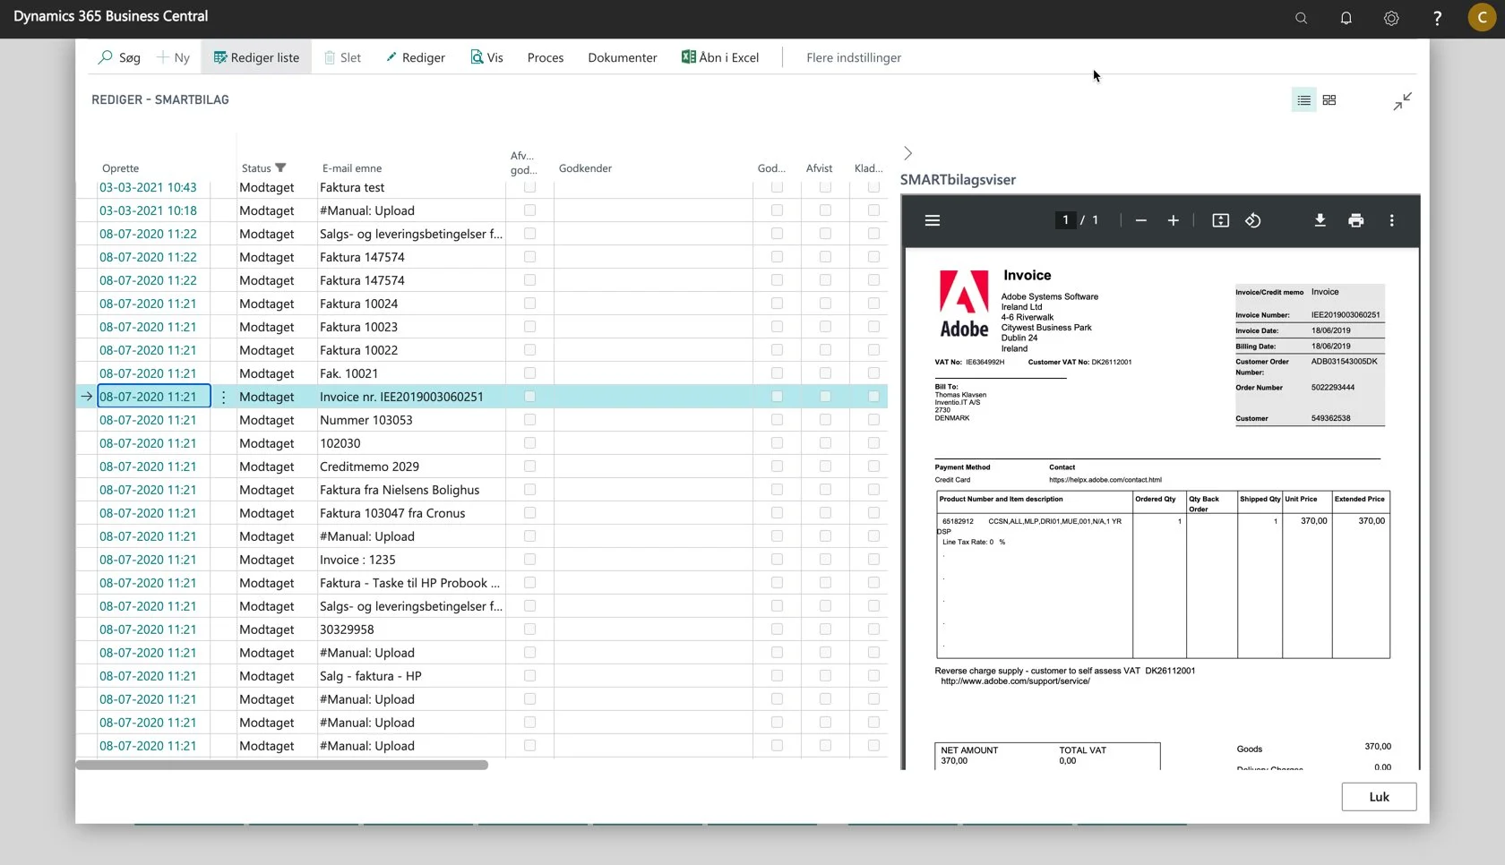Zoom in the invoice PDF
1505x865 pixels.
click(1173, 220)
